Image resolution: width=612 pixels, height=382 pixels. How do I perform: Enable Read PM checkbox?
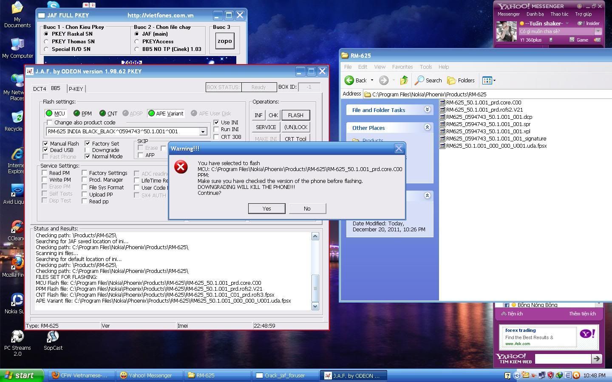pyautogui.click(x=45, y=173)
